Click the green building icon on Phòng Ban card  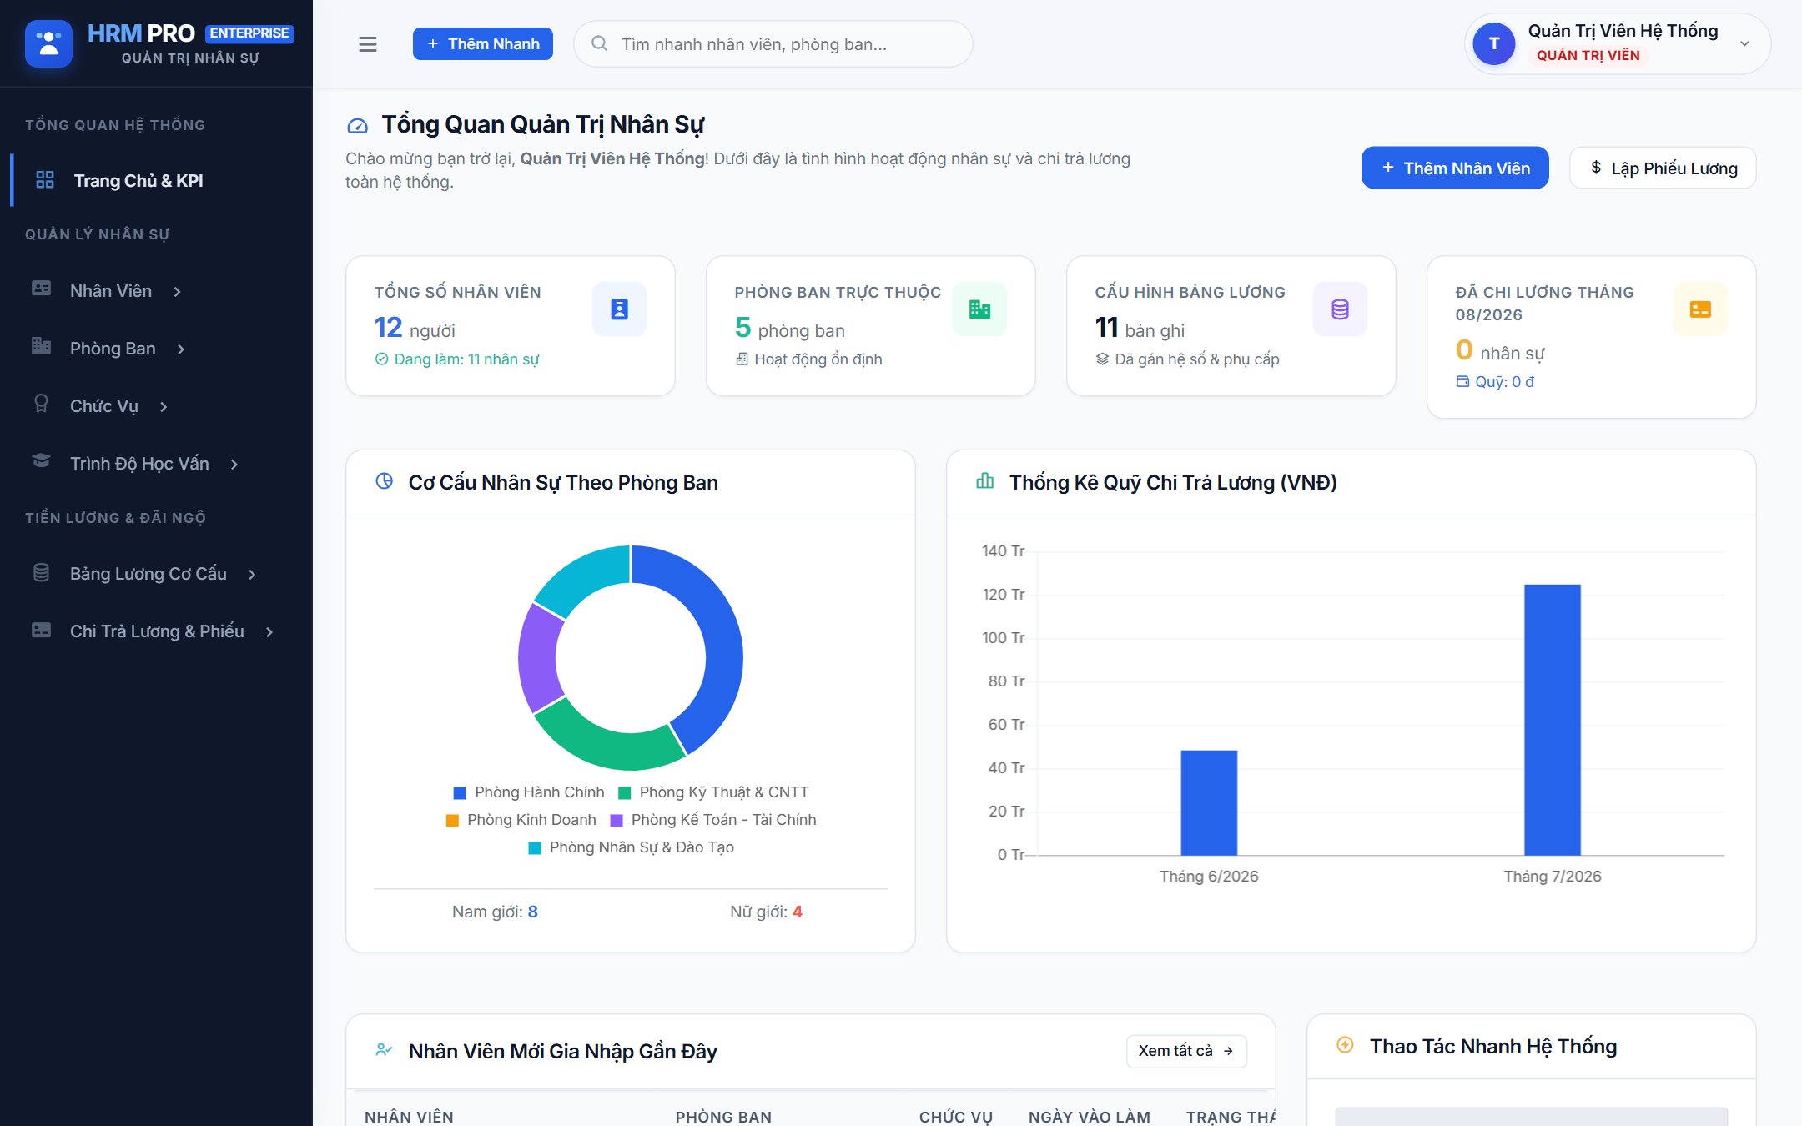pos(979,309)
